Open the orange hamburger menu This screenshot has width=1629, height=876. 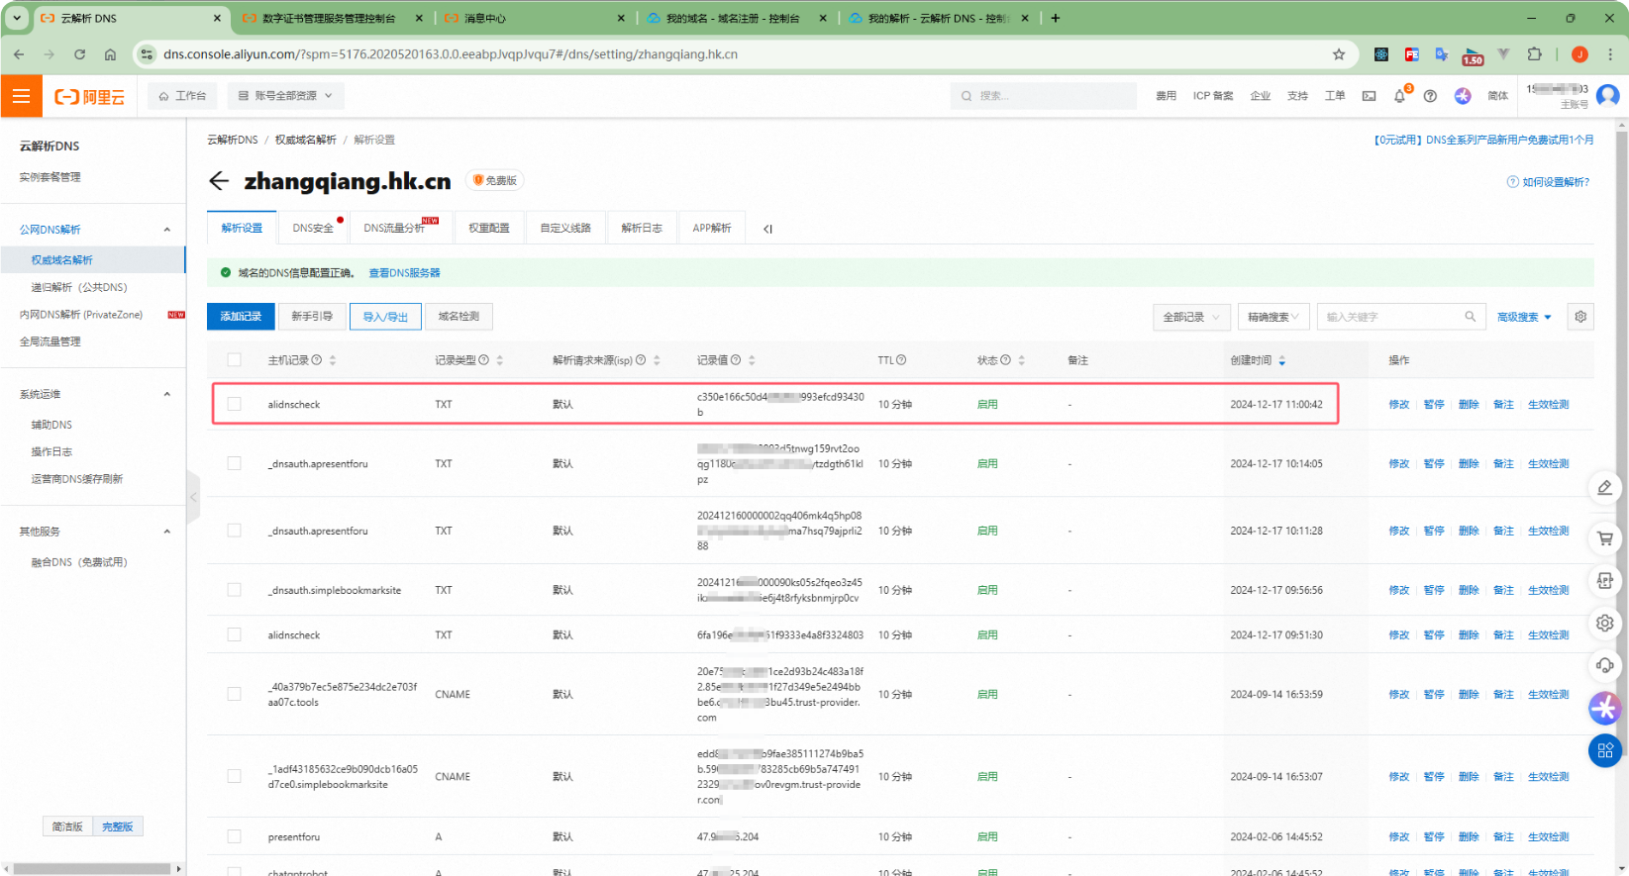pyautogui.click(x=21, y=96)
